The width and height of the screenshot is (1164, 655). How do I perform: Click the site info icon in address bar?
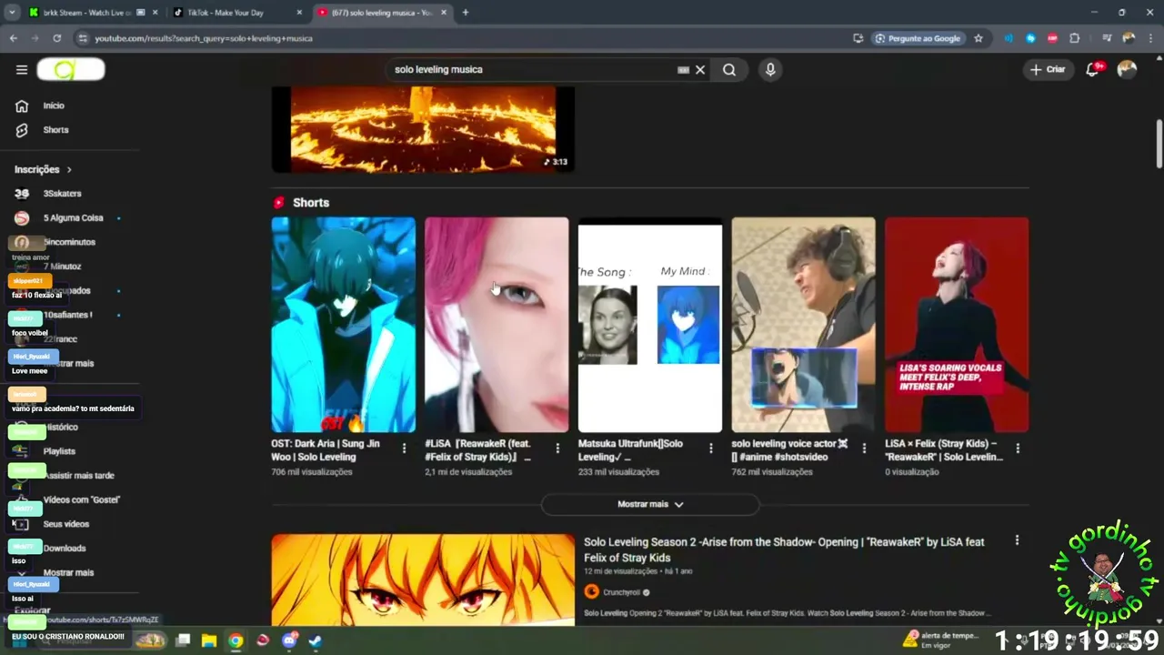pyautogui.click(x=83, y=38)
